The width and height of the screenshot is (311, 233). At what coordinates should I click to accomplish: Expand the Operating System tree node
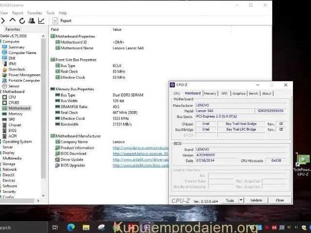click(17, 142)
